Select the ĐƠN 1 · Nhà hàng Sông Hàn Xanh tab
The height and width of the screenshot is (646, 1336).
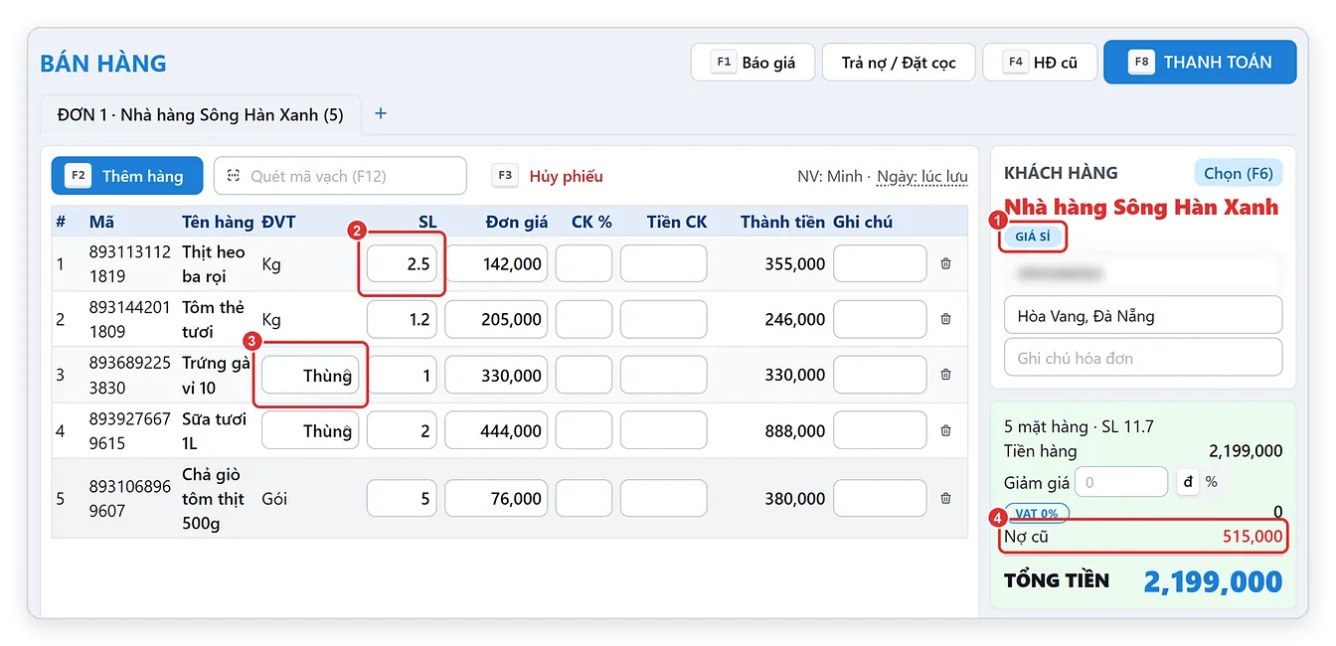(201, 114)
